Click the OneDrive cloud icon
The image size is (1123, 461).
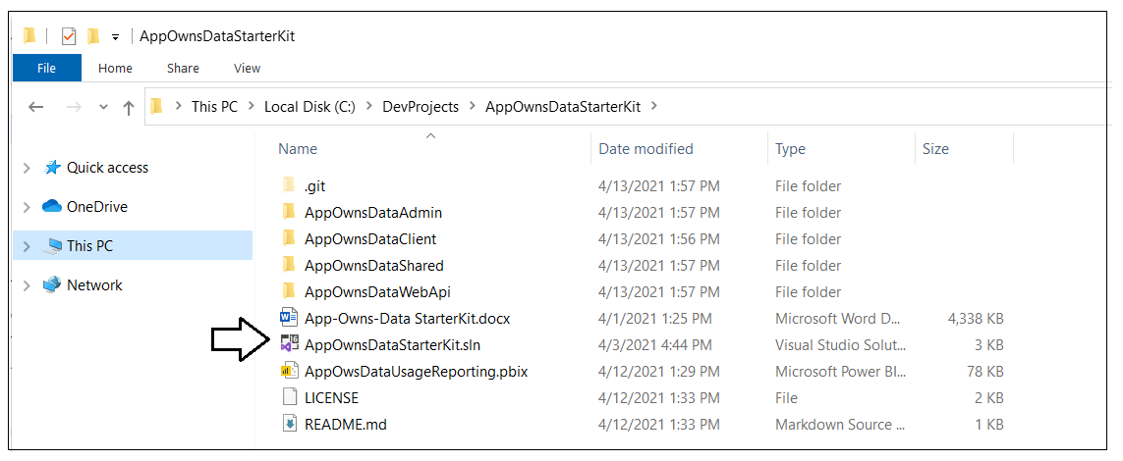[52, 207]
